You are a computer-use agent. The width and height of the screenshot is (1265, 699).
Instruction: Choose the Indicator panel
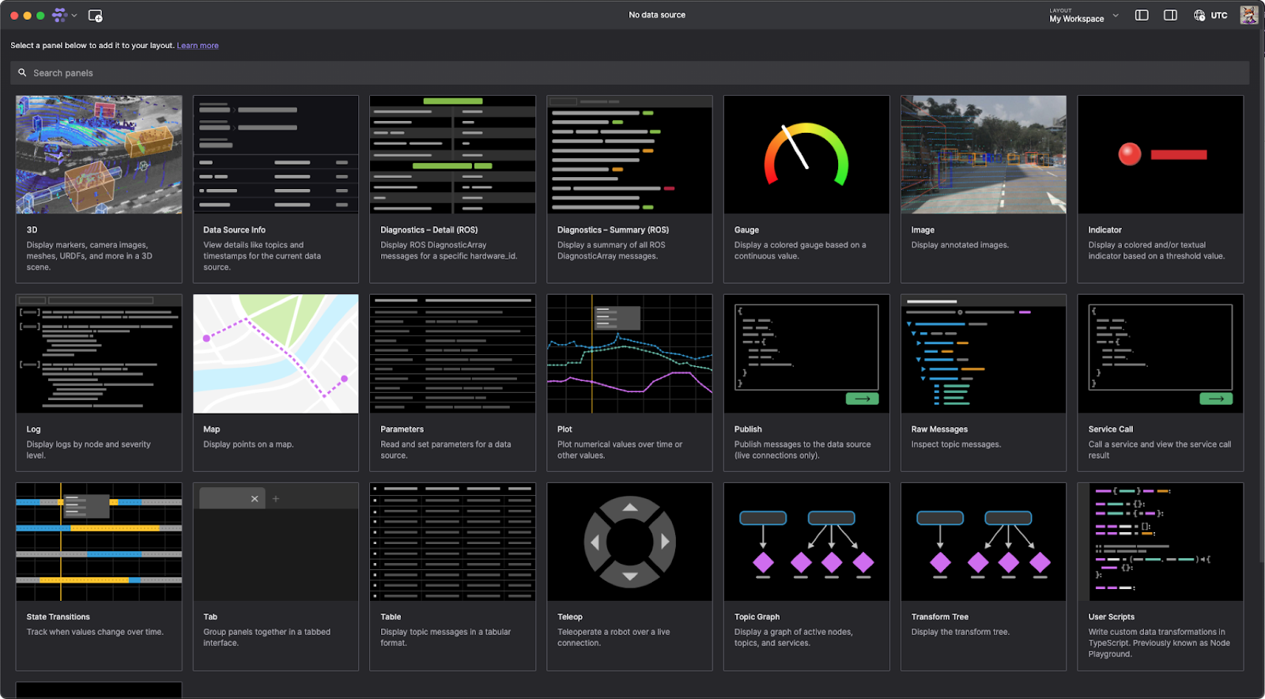point(1160,188)
